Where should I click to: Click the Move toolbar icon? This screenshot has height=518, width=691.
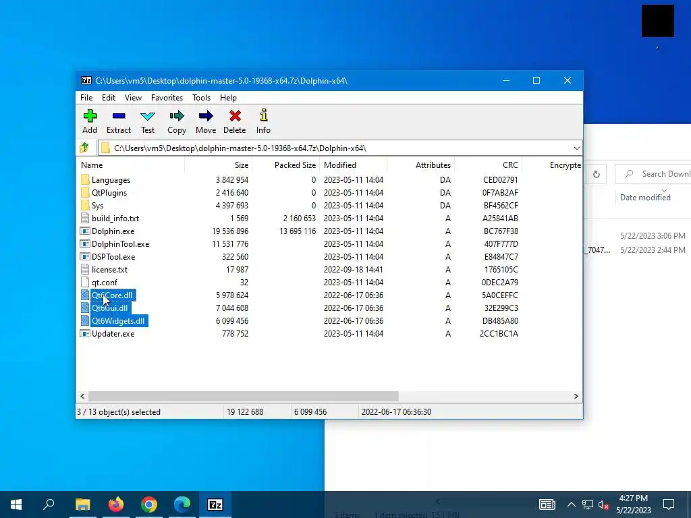point(206,116)
